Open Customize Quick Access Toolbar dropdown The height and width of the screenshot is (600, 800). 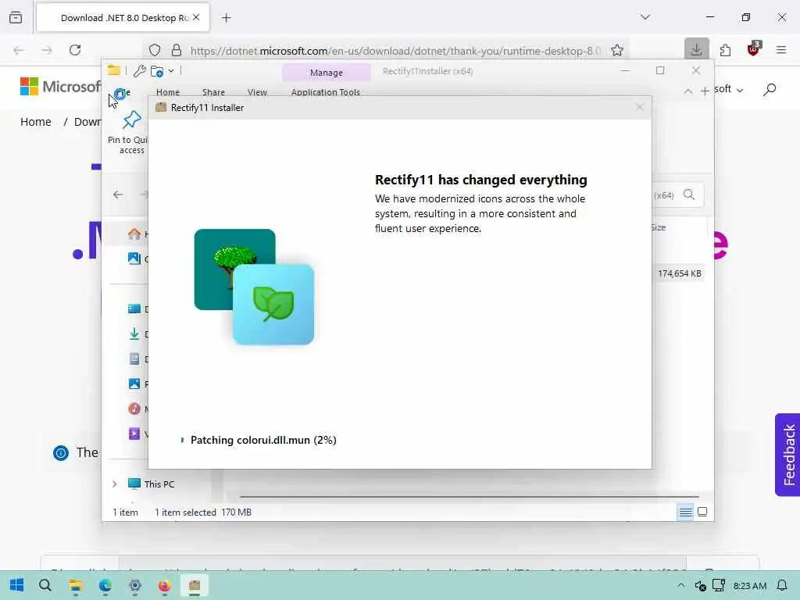(171, 71)
